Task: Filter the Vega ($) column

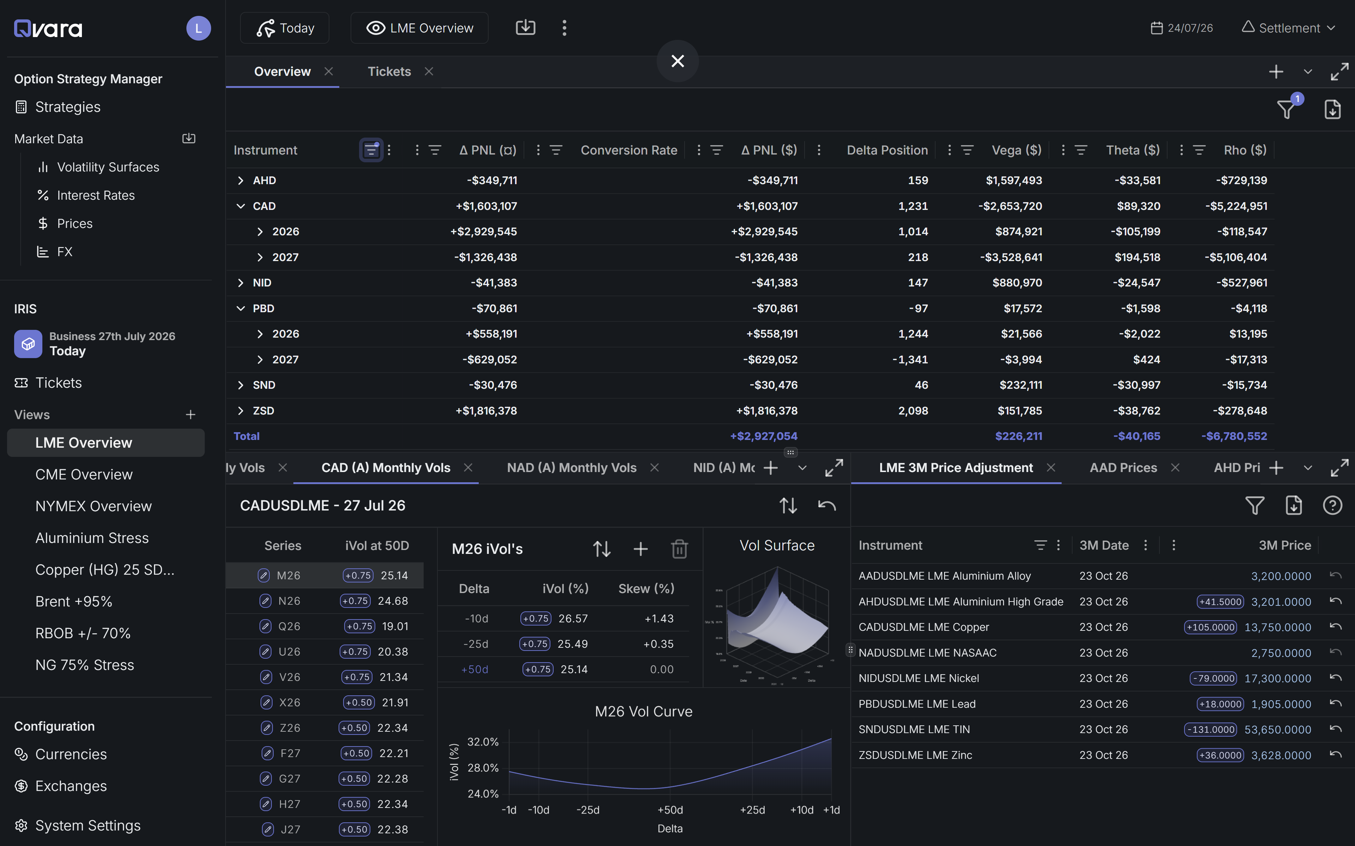Action: [967, 150]
